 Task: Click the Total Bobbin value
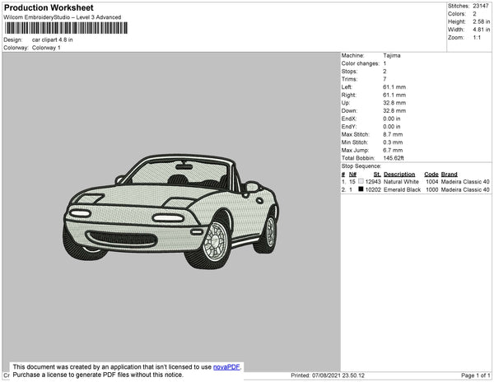pyautogui.click(x=396, y=158)
